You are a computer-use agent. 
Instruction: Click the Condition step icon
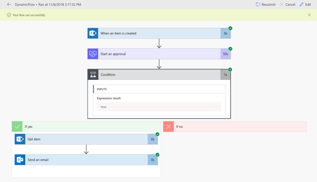point(93,75)
